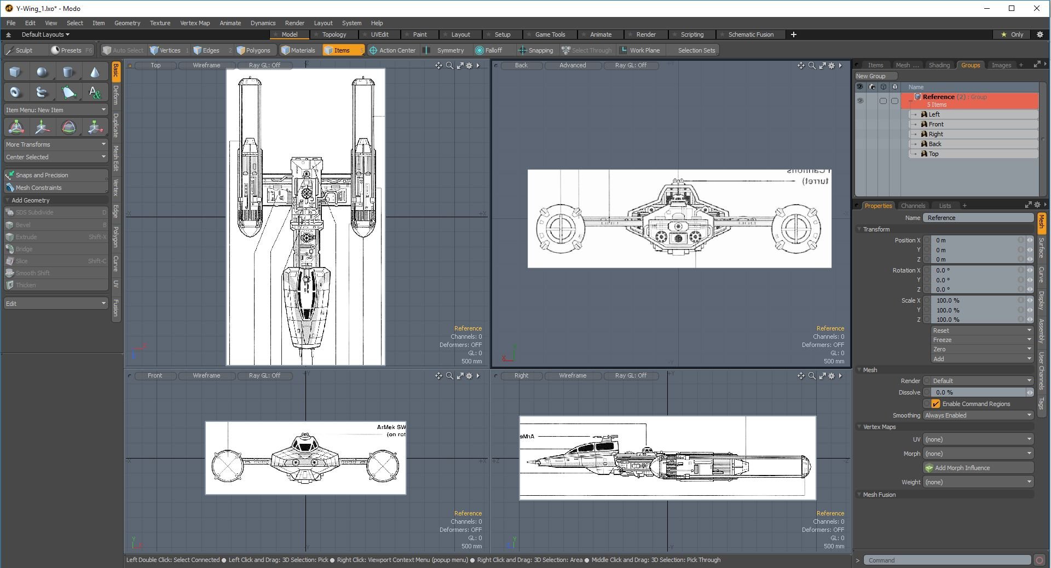Toggle Auto Select mode

tap(123, 50)
